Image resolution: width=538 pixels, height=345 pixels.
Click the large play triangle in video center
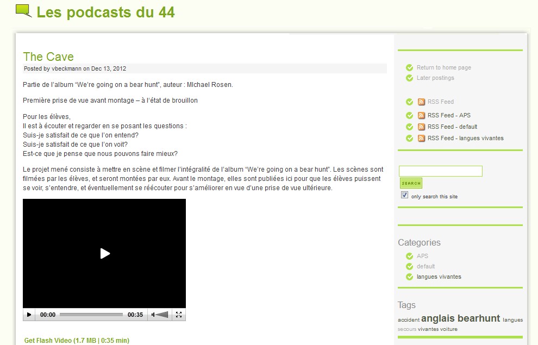click(105, 254)
